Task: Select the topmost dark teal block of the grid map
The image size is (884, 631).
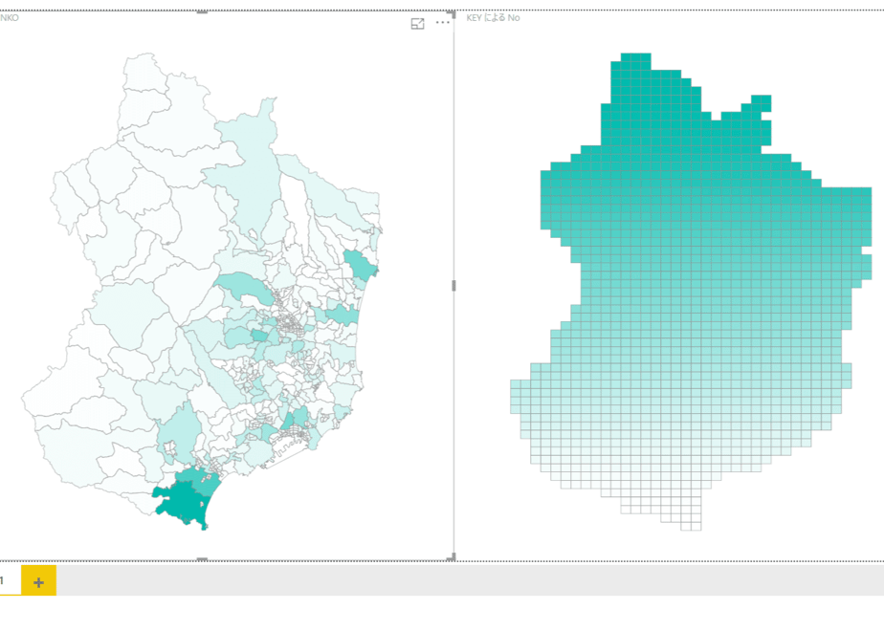Action: (x=636, y=62)
